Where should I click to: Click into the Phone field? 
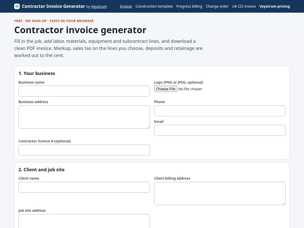pyautogui.click(x=220, y=111)
